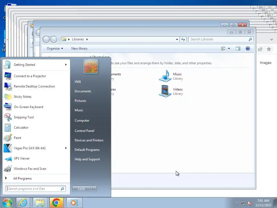Expand Getting Started submenu arrow

pos(66,65)
